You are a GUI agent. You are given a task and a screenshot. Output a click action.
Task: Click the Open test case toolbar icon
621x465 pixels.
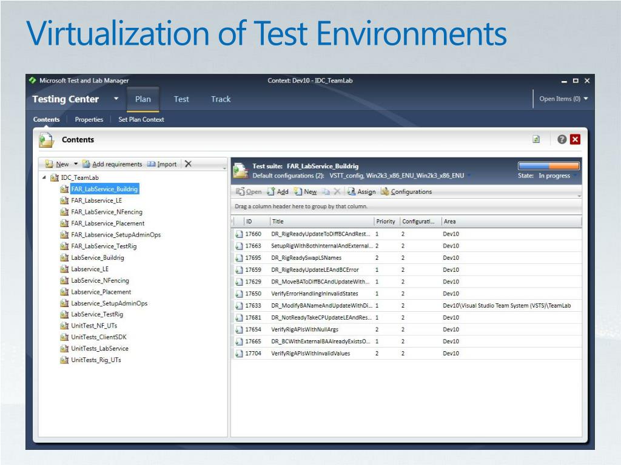click(240, 192)
